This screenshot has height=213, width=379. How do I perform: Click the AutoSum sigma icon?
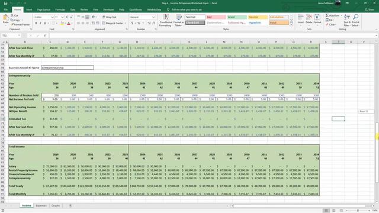(327, 15)
